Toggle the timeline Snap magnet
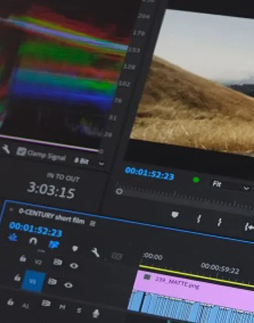 (x=33, y=241)
